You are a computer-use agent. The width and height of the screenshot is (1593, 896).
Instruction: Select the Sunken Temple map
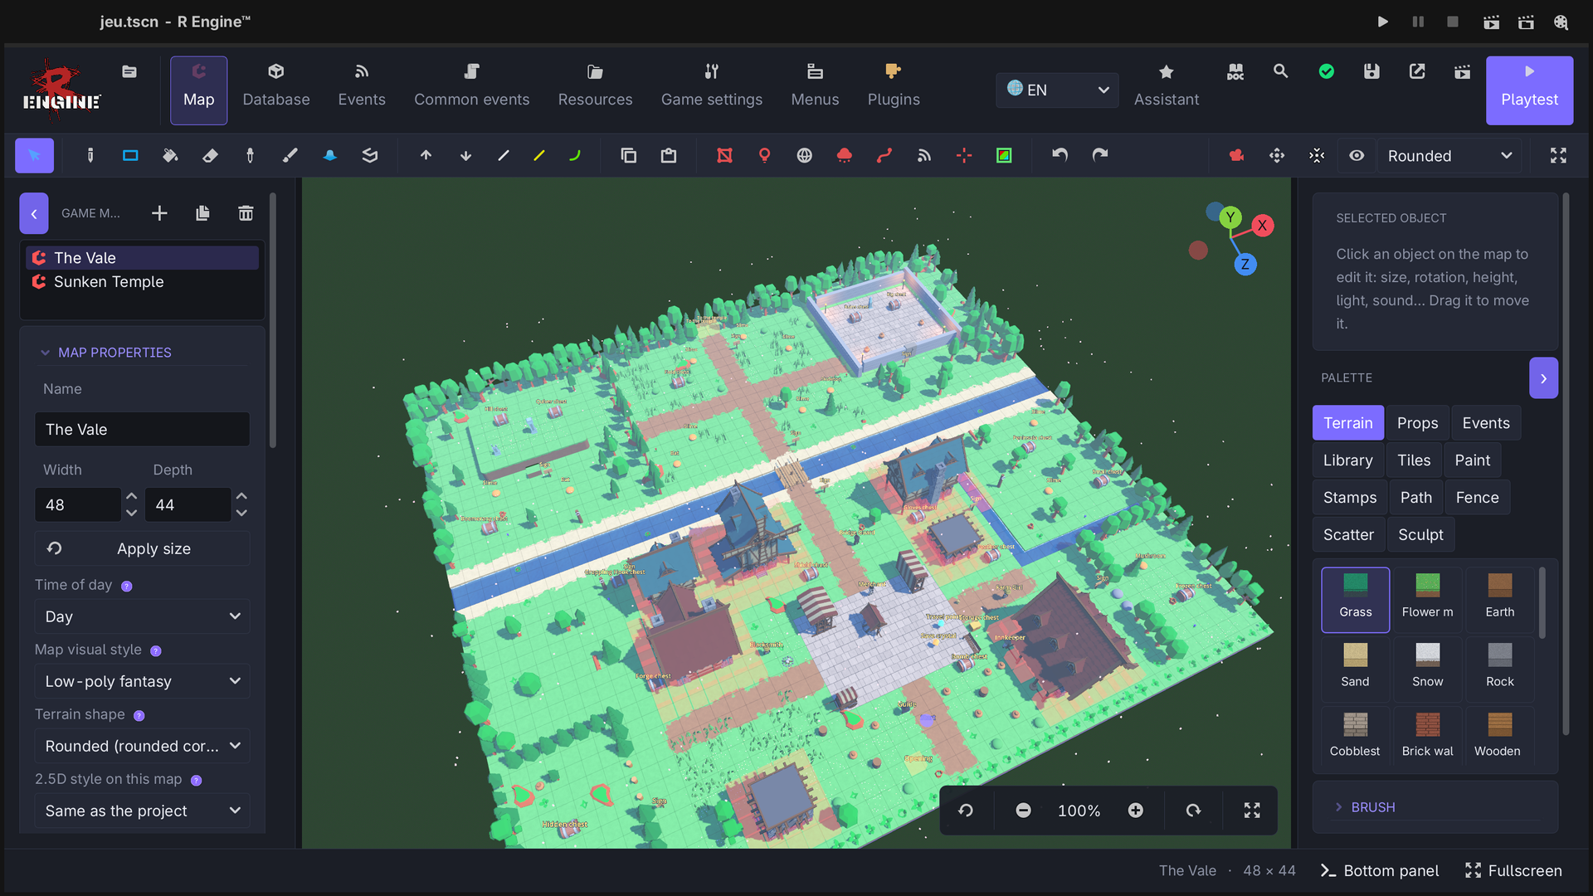point(142,282)
